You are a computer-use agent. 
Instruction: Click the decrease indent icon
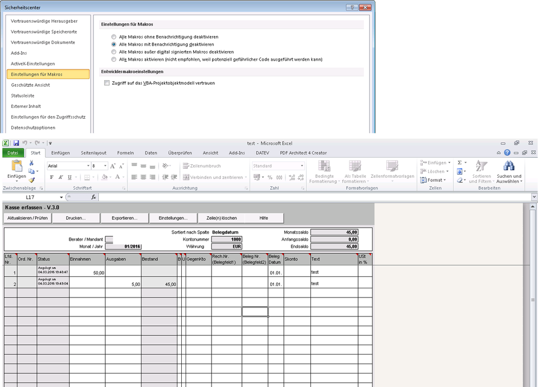tap(165, 177)
